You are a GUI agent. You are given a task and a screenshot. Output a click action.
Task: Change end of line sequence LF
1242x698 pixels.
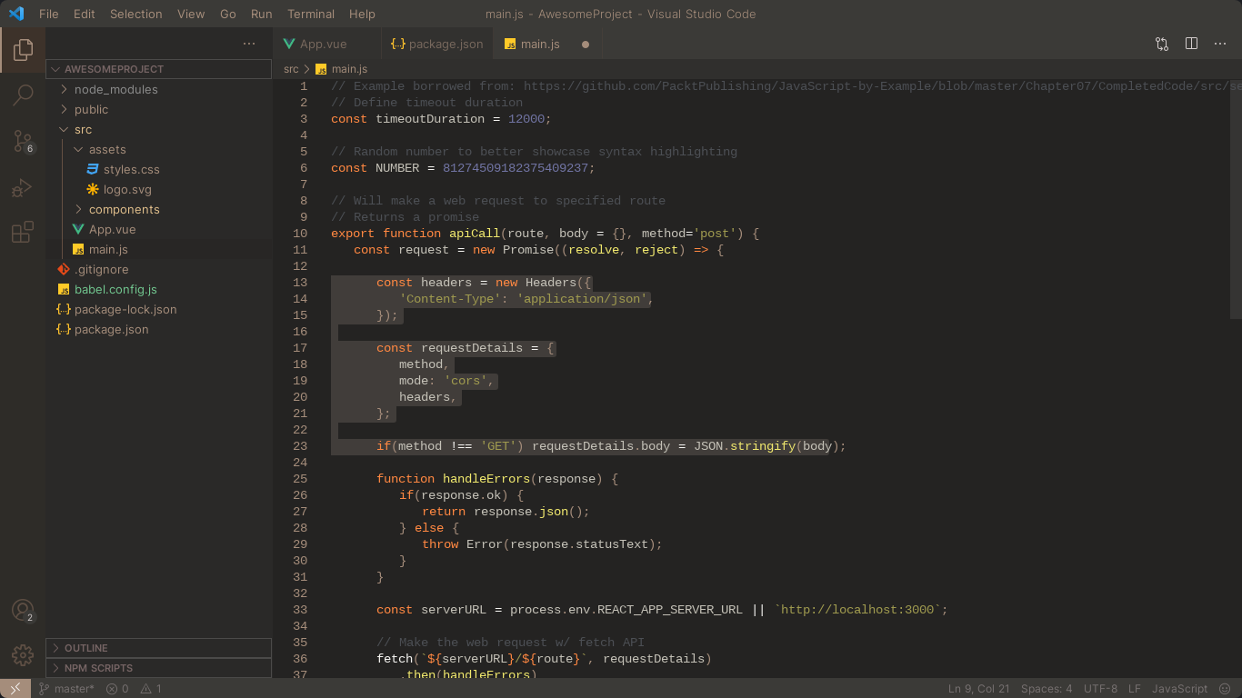coord(1135,688)
